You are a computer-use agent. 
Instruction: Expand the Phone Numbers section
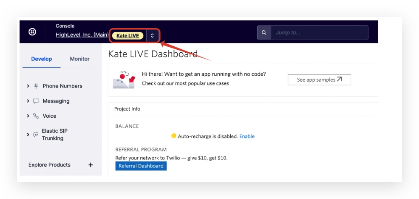coord(28,86)
